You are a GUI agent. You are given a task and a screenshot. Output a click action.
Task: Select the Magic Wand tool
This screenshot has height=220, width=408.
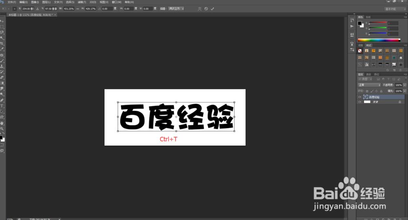[x=2, y=38]
